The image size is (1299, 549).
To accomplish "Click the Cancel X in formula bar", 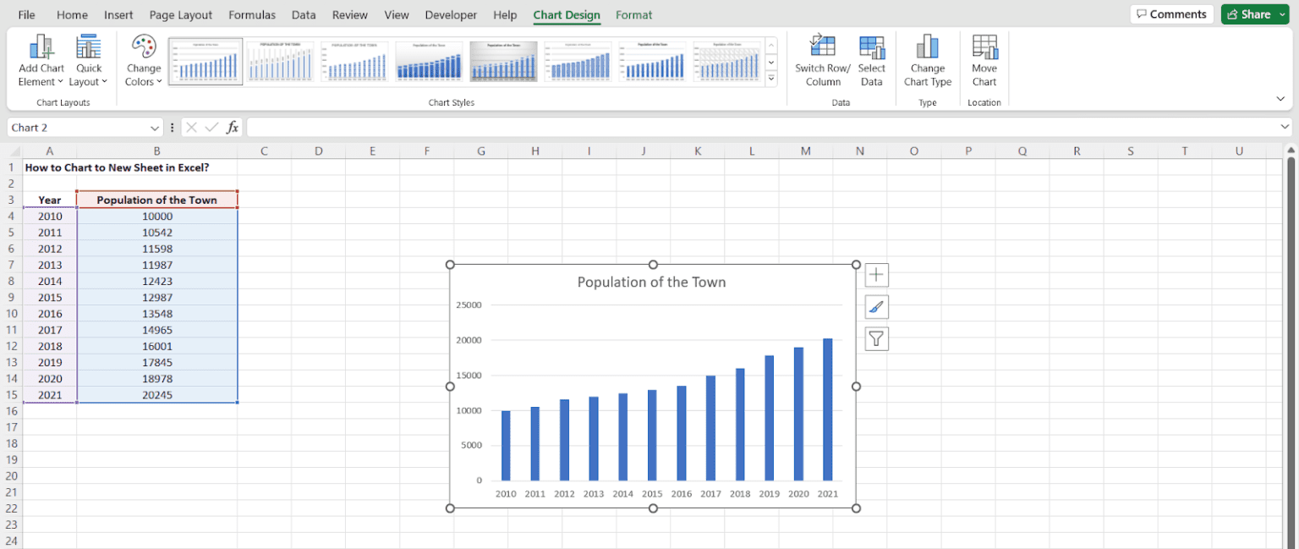I will (x=191, y=127).
